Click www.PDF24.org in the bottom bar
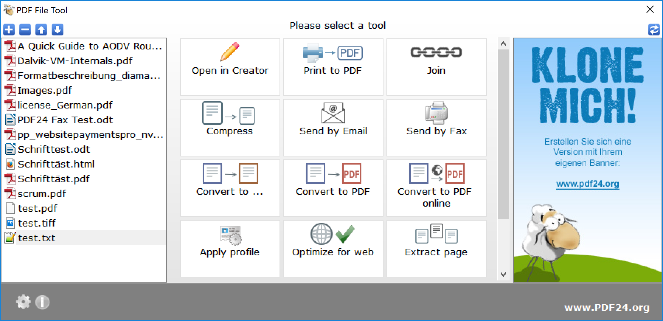This screenshot has height=321, width=663. coord(607,307)
